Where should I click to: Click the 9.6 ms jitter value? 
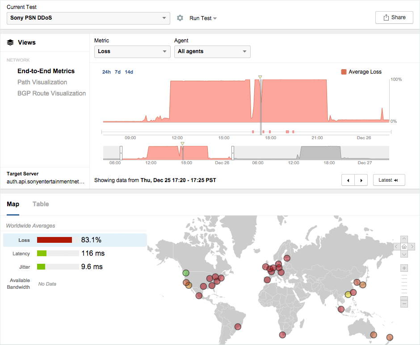92,266
